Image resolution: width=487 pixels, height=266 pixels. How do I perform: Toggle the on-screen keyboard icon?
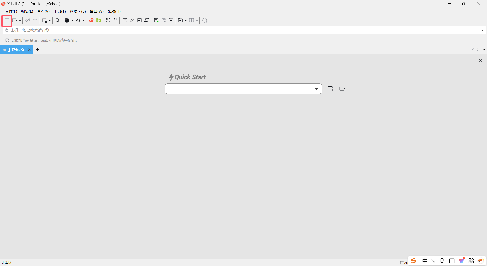(x=125, y=20)
